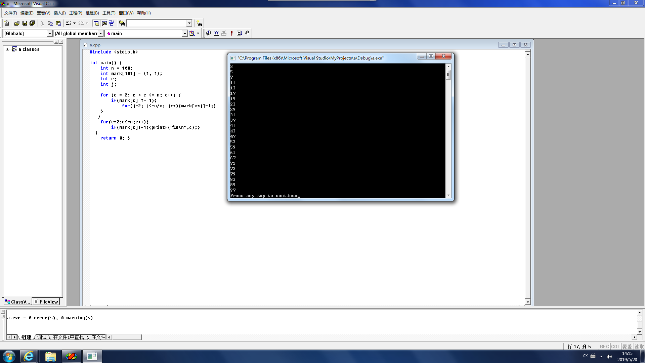Run program with red exclamation icon

tap(232, 33)
